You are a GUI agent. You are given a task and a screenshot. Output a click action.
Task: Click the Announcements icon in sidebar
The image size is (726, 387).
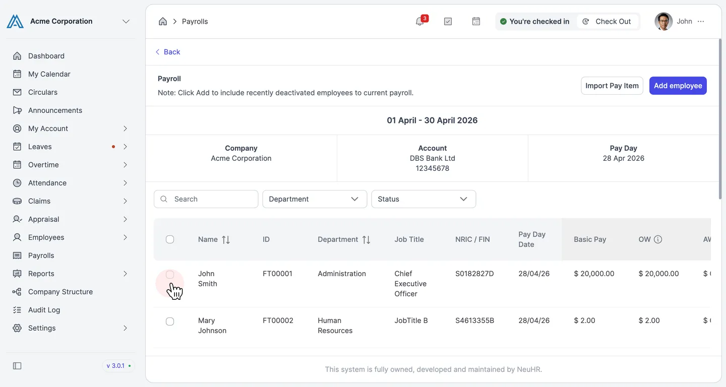pyautogui.click(x=17, y=110)
